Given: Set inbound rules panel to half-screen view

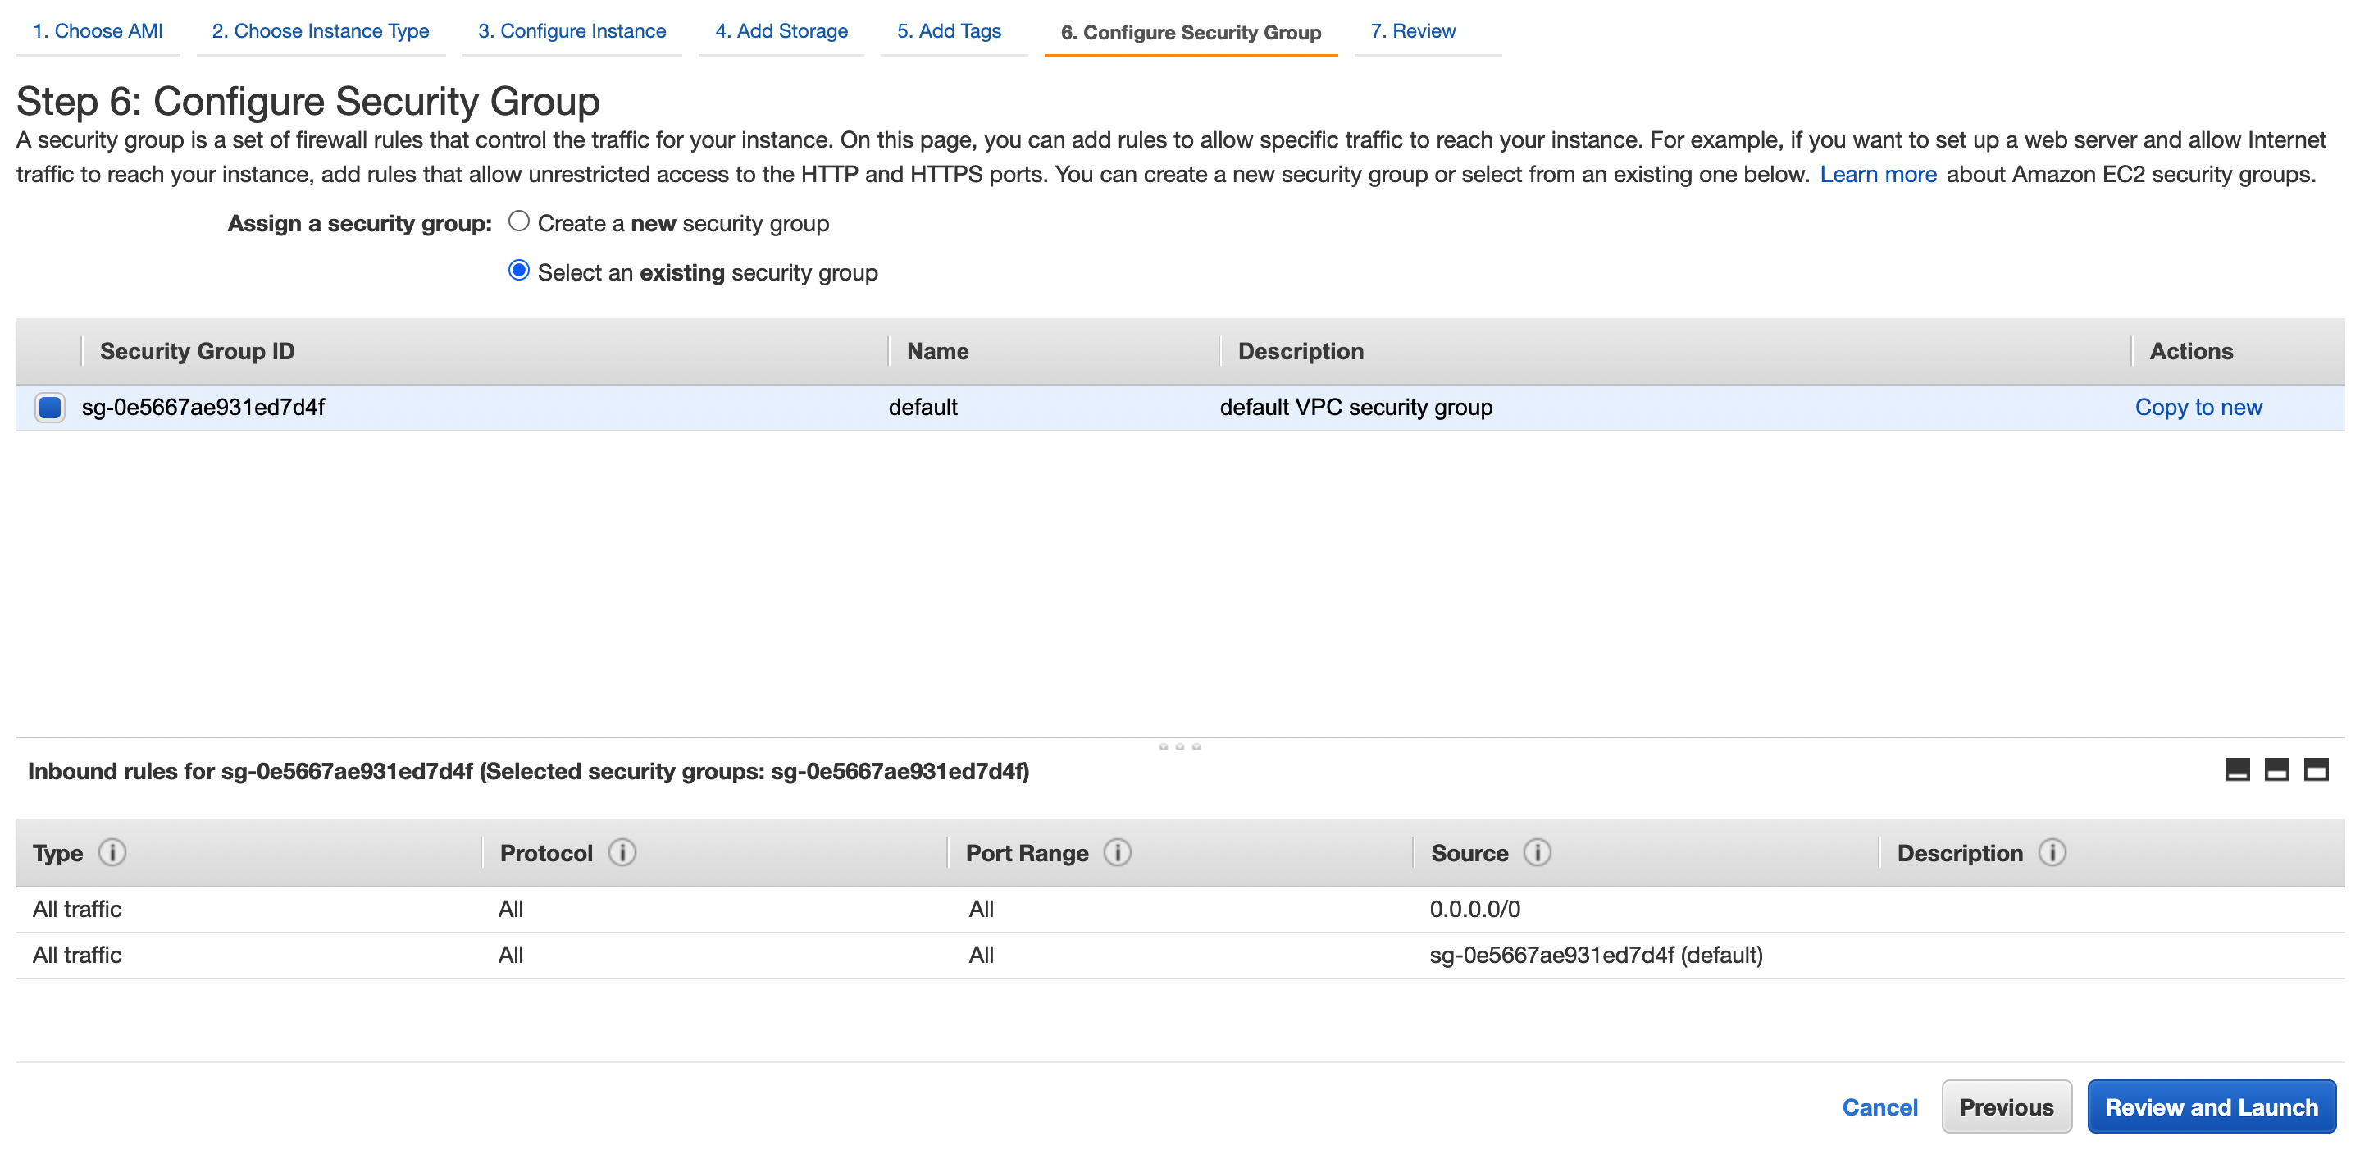Looking at the screenshot, I should (x=2276, y=770).
